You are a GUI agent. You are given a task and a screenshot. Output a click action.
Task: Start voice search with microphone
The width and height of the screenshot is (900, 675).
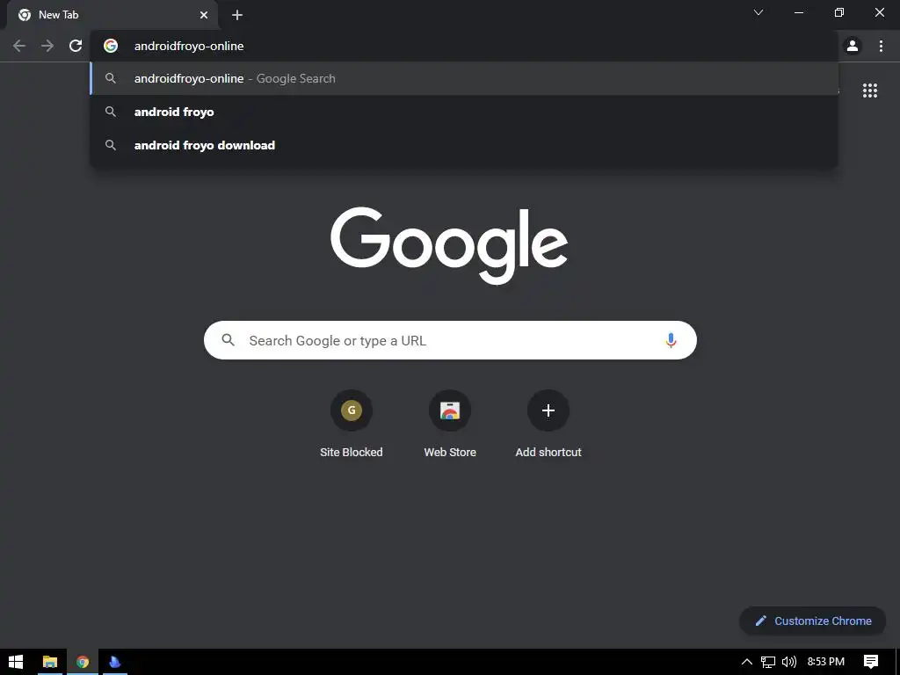coord(671,340)
